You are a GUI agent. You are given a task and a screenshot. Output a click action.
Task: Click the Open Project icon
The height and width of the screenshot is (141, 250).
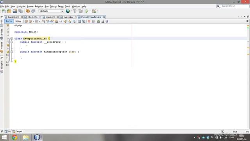click(x=15, y=11)
